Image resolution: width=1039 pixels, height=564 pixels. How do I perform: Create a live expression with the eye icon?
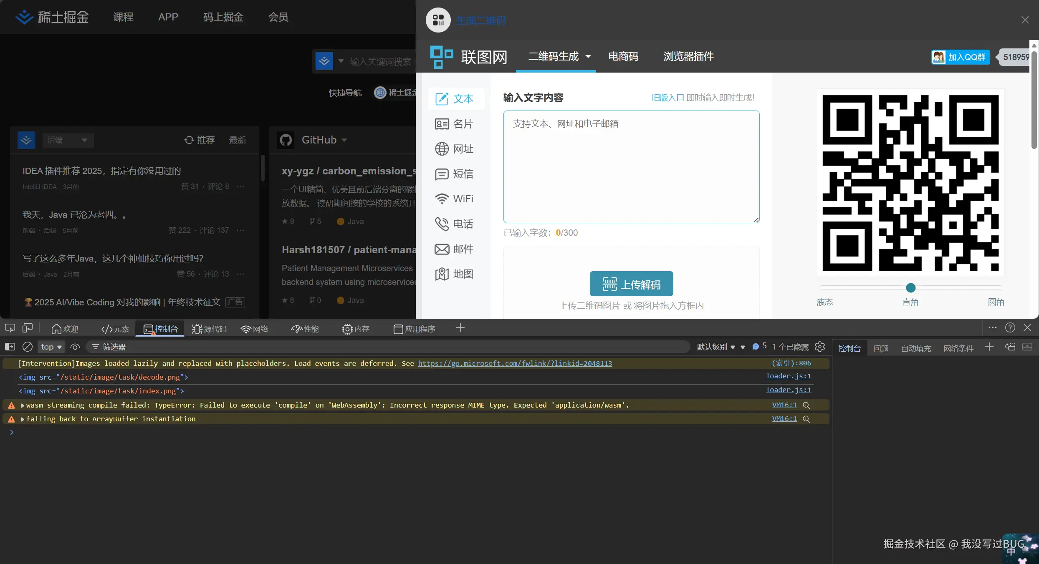click(75, 347)
